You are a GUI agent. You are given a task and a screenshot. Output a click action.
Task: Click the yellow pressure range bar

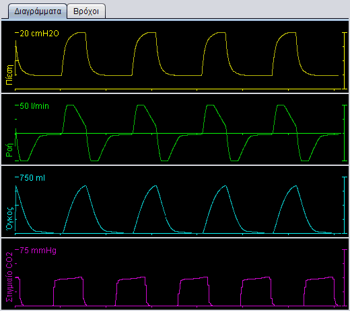click(x=345, y=60)
